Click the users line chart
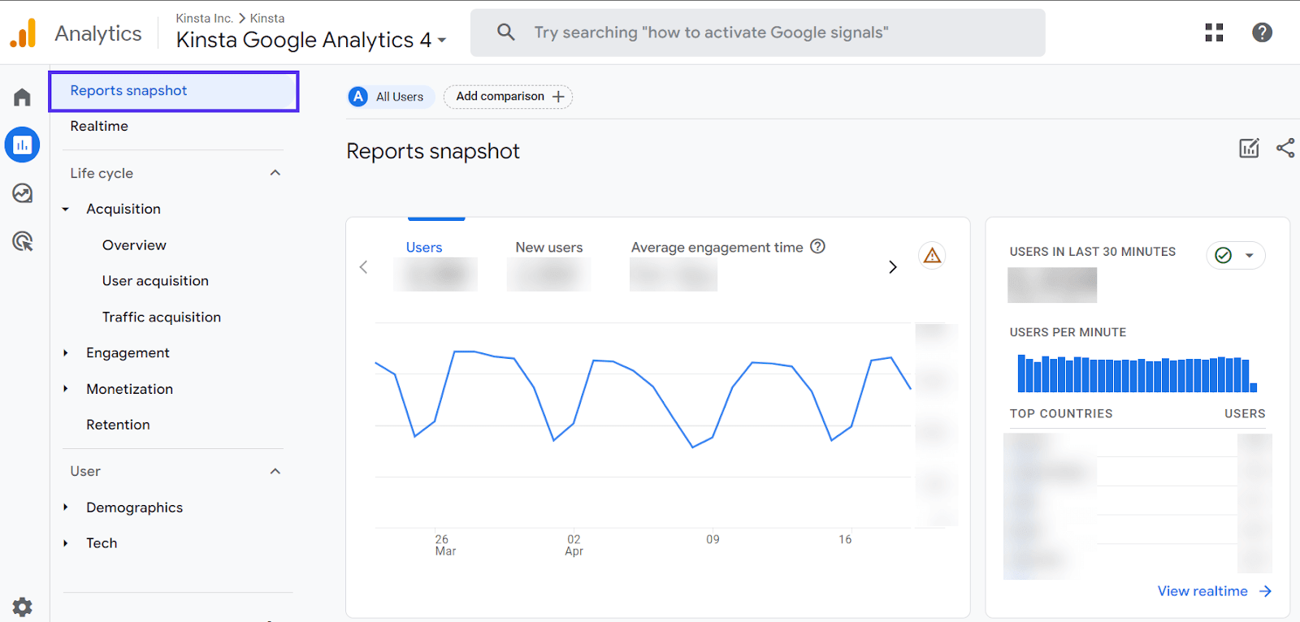The width and height of the screenshot is (1300, 622). 643,400
